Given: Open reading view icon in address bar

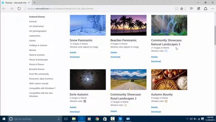Looking at the screenshot, I should pos(177,8).
